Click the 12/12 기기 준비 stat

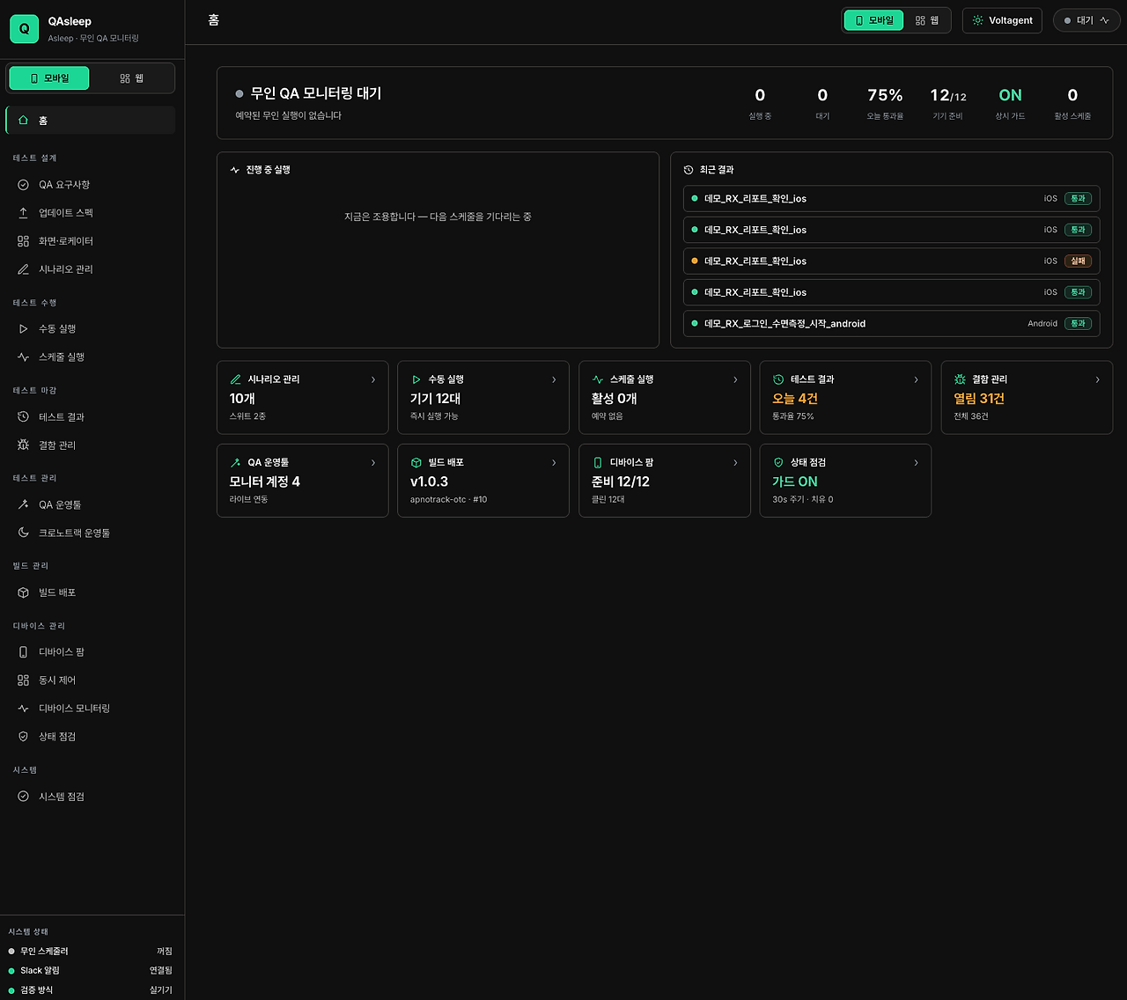948,103
